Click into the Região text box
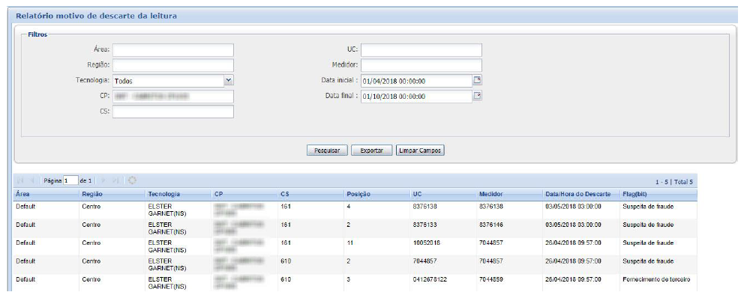The height and width of the screenshot is (301, 741). [x=173, y=65]
